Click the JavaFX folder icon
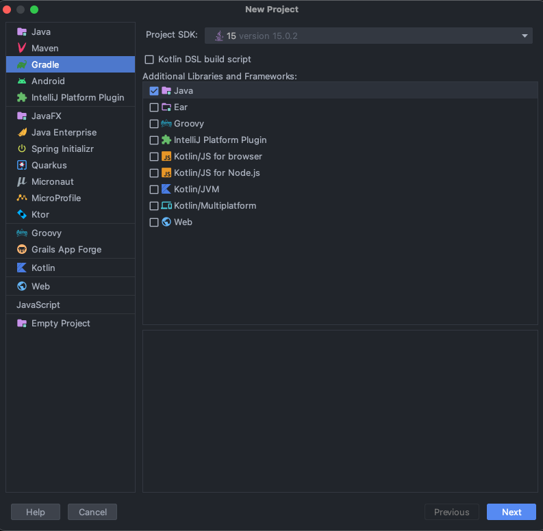543x531 pixels. click(x=22, y=116)
